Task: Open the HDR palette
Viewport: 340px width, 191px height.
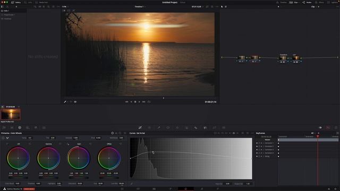Action: tap(28, 128)
